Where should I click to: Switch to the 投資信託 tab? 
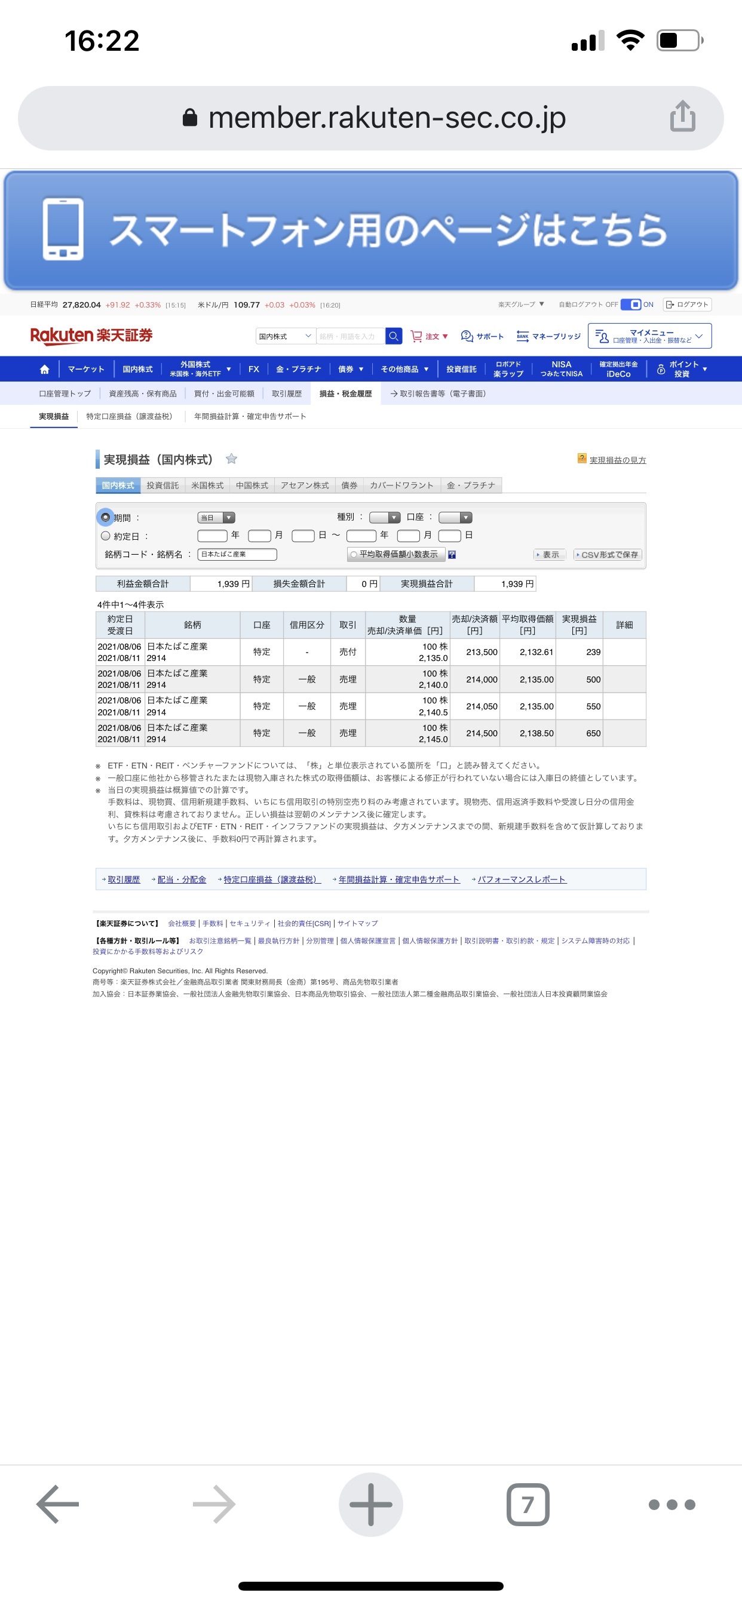pyautogui.click(x=162, y=485)
